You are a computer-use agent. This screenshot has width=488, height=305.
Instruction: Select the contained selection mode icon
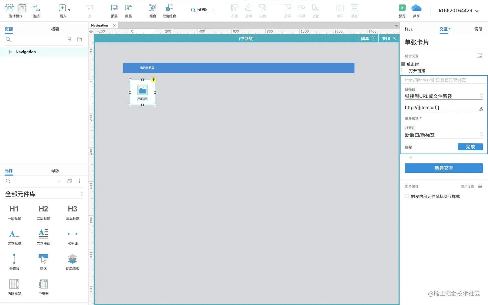coord(22,8)
